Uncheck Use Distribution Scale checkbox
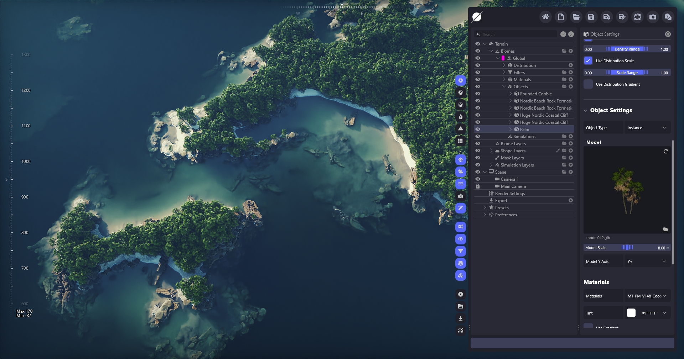 [588, 61]
